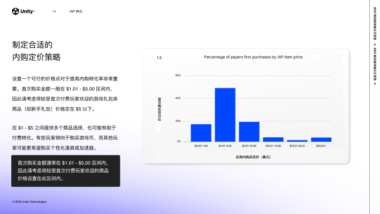The image size is (380, 214).
Task: Select the $15.01-20.01 smallest bar
Action: [x=297, y=141]
